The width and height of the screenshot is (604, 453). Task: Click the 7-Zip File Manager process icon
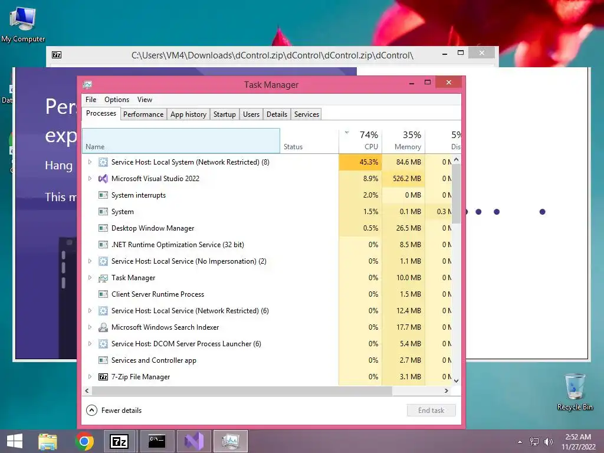103,377
